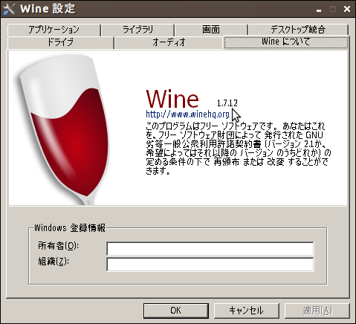Image resolution: width=356 pixels, height=324 pixels.
Task: Open the ドライブ tab
Action: click(60, 42)
